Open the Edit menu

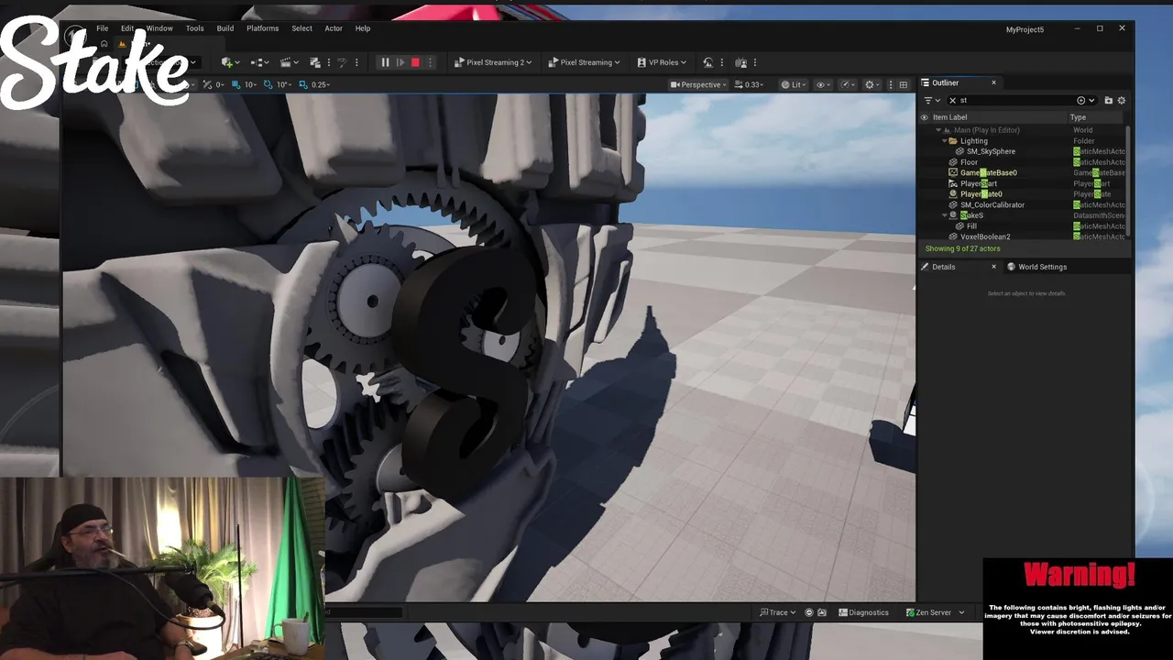click(127, 28)
